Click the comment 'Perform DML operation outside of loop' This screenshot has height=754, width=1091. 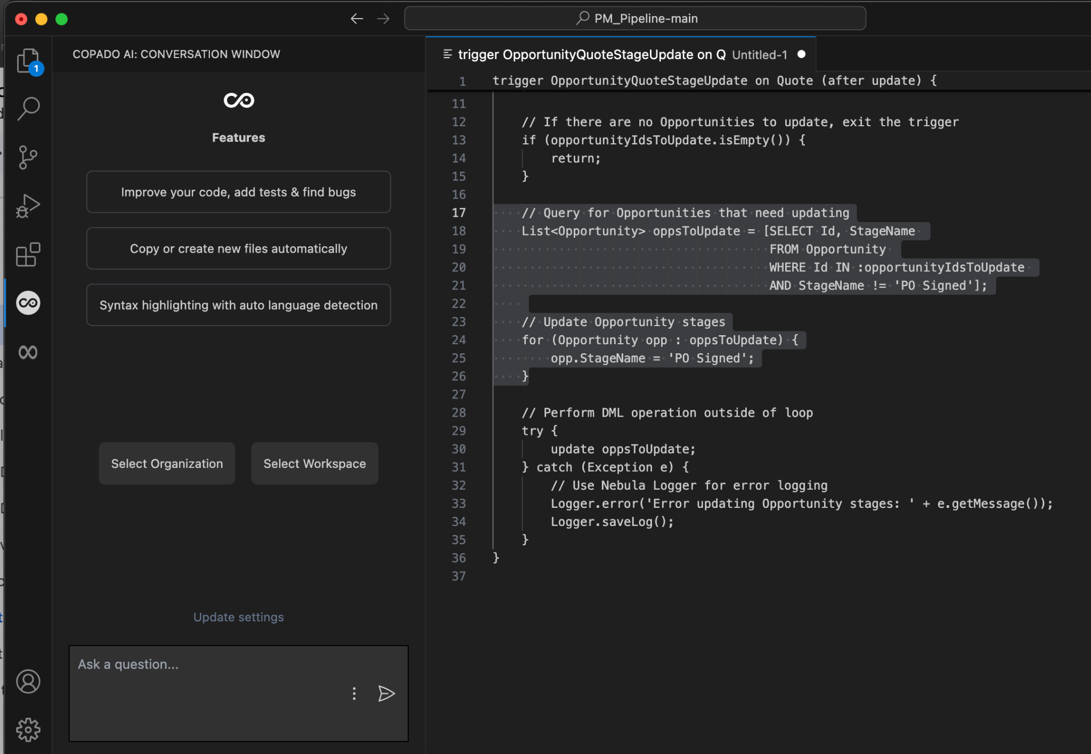[x=667, y=413]
